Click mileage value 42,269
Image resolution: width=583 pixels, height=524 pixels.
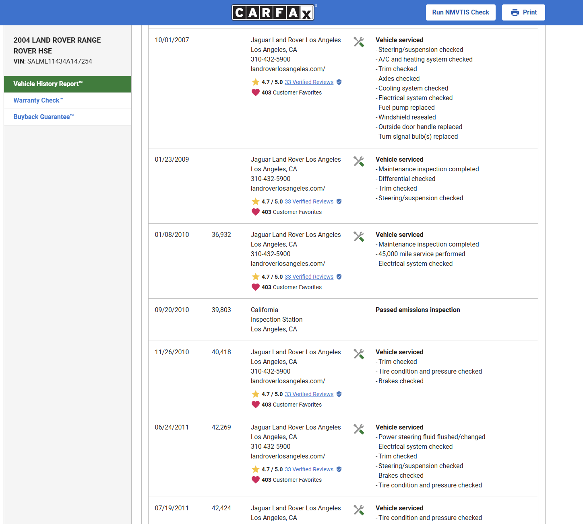pyautogui.click(x=221, y=427)
